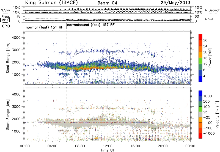This screenshot has width=220, height=152.
Task: Click the 'Velocity [m s-1]' colorbar label
Action: click(217, 114)
